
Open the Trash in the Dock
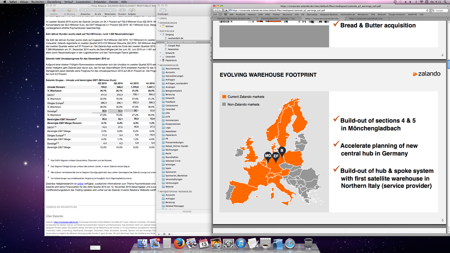308,243
